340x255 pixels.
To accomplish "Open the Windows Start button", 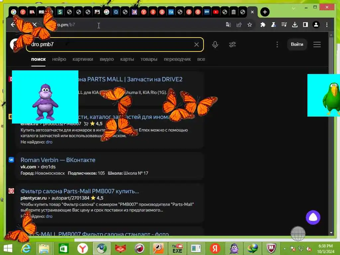I will coord(8,248).
